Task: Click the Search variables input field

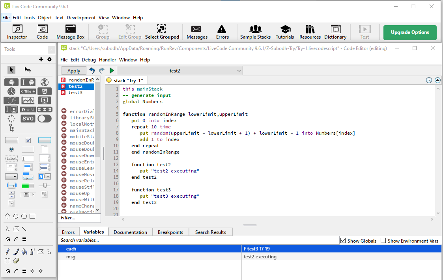Action: pyautogui.click(x=198, y=240)
